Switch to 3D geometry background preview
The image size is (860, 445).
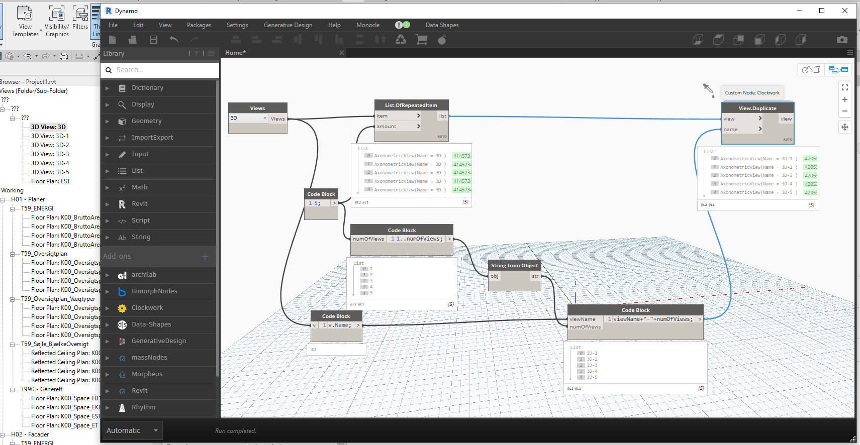[x=811, y=70]
